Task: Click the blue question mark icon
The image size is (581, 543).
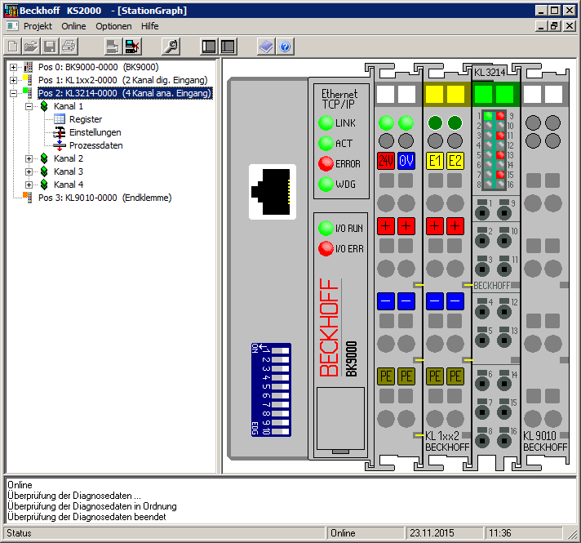Action: (285, 47)
